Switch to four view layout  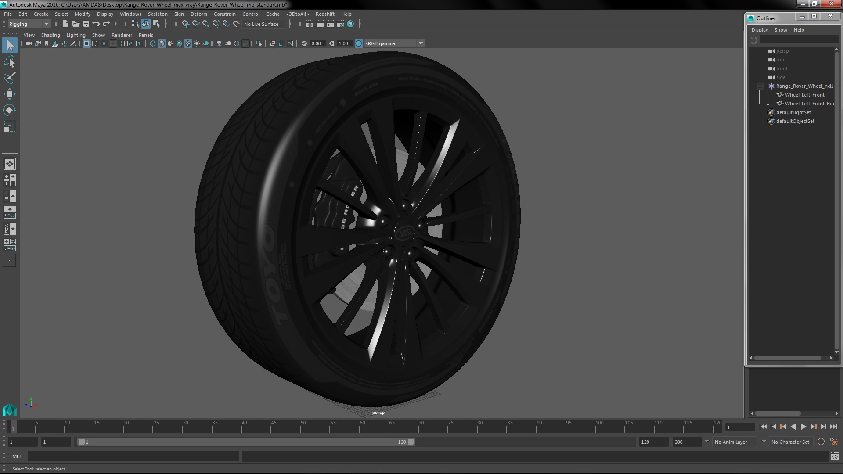coord(10,180)
